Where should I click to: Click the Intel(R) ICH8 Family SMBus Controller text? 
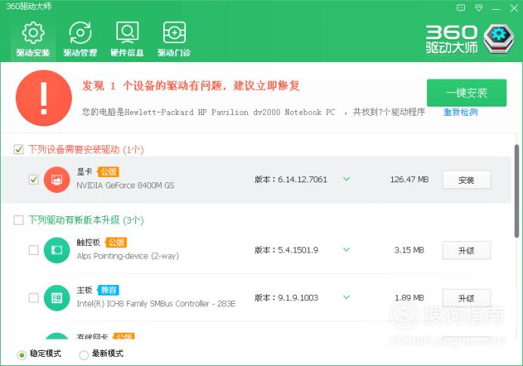[x=156, y=304]
